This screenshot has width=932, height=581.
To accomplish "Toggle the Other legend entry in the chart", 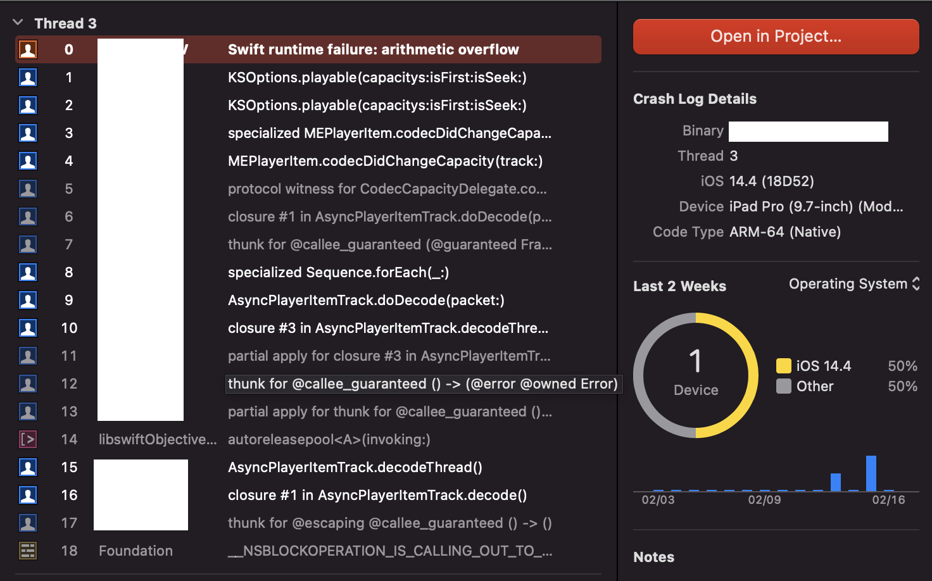I will (815, 386).
